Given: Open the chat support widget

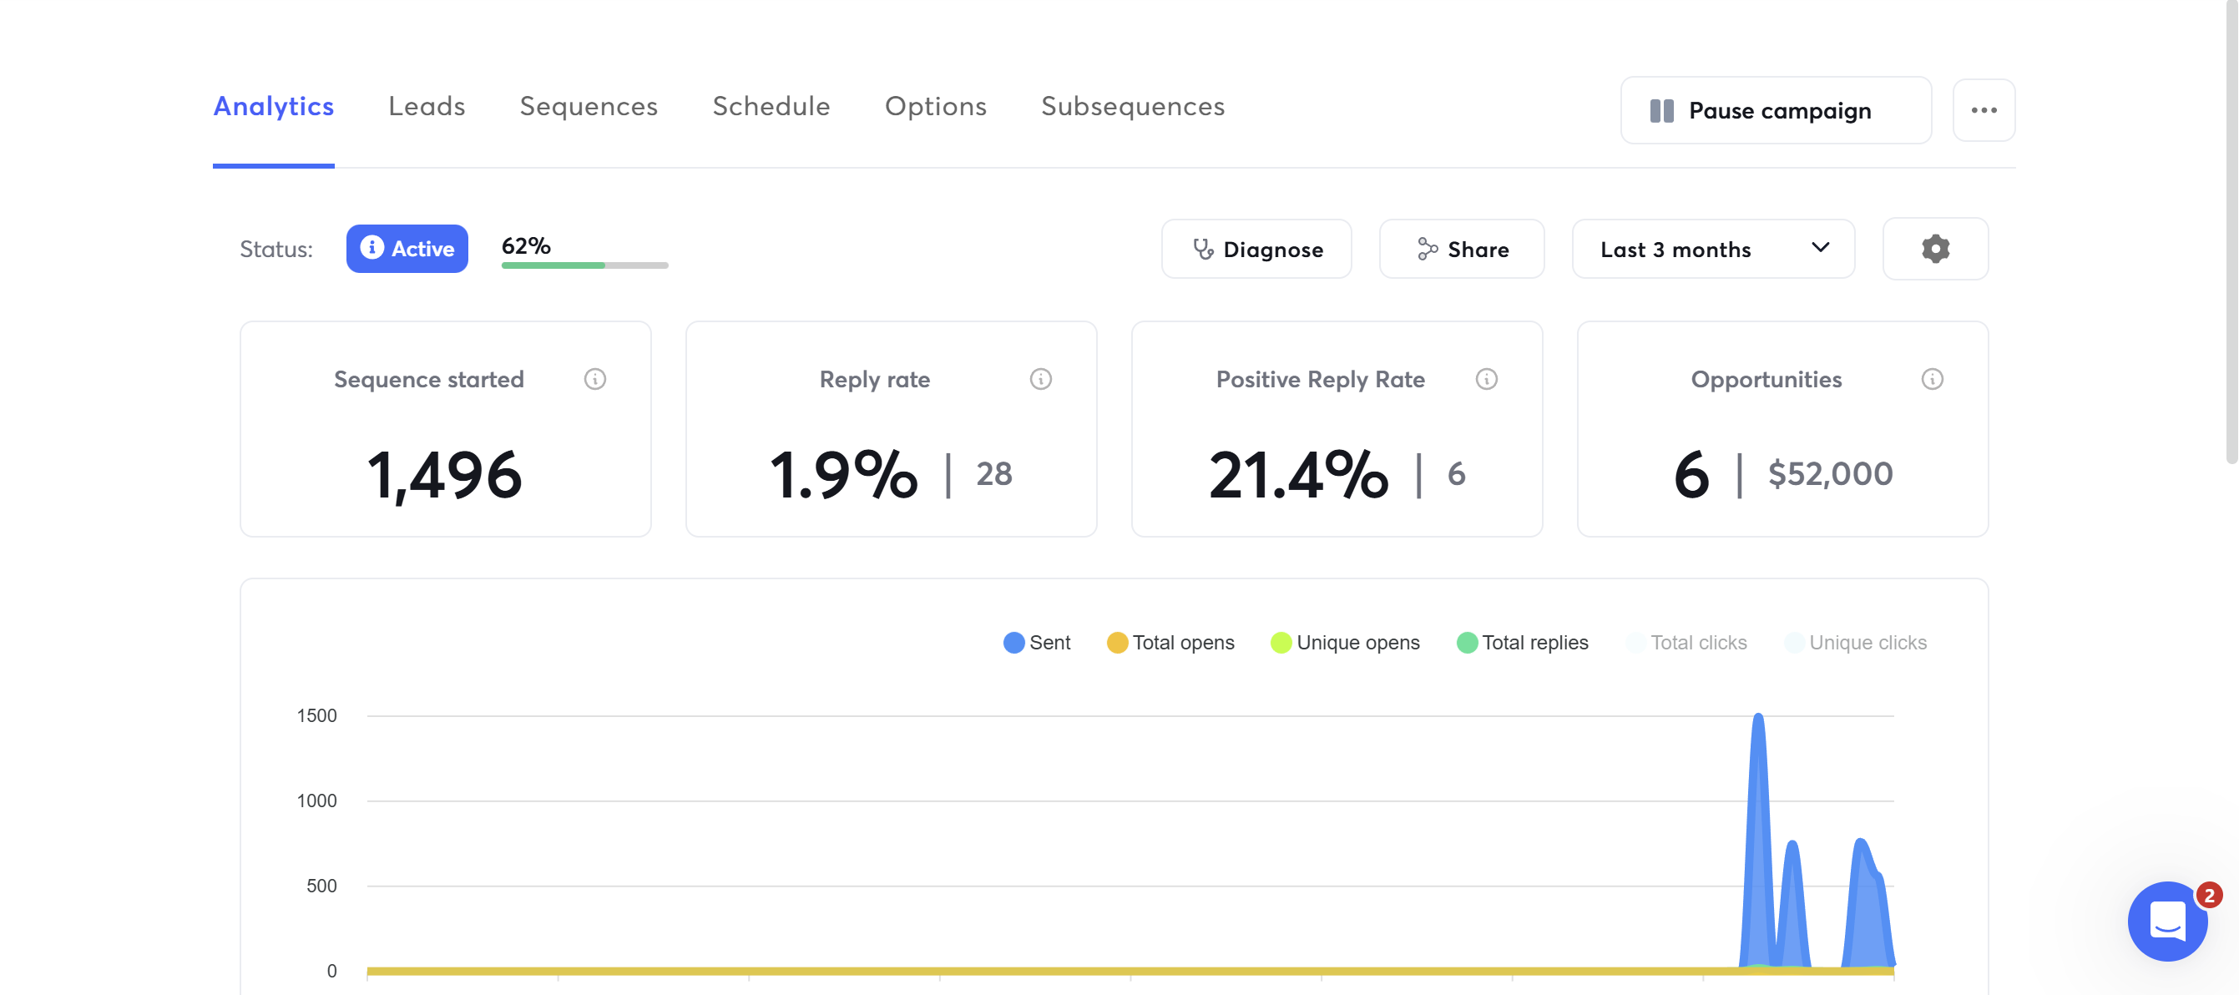Looking at the screenshot, I should (x=2167, y=922).
